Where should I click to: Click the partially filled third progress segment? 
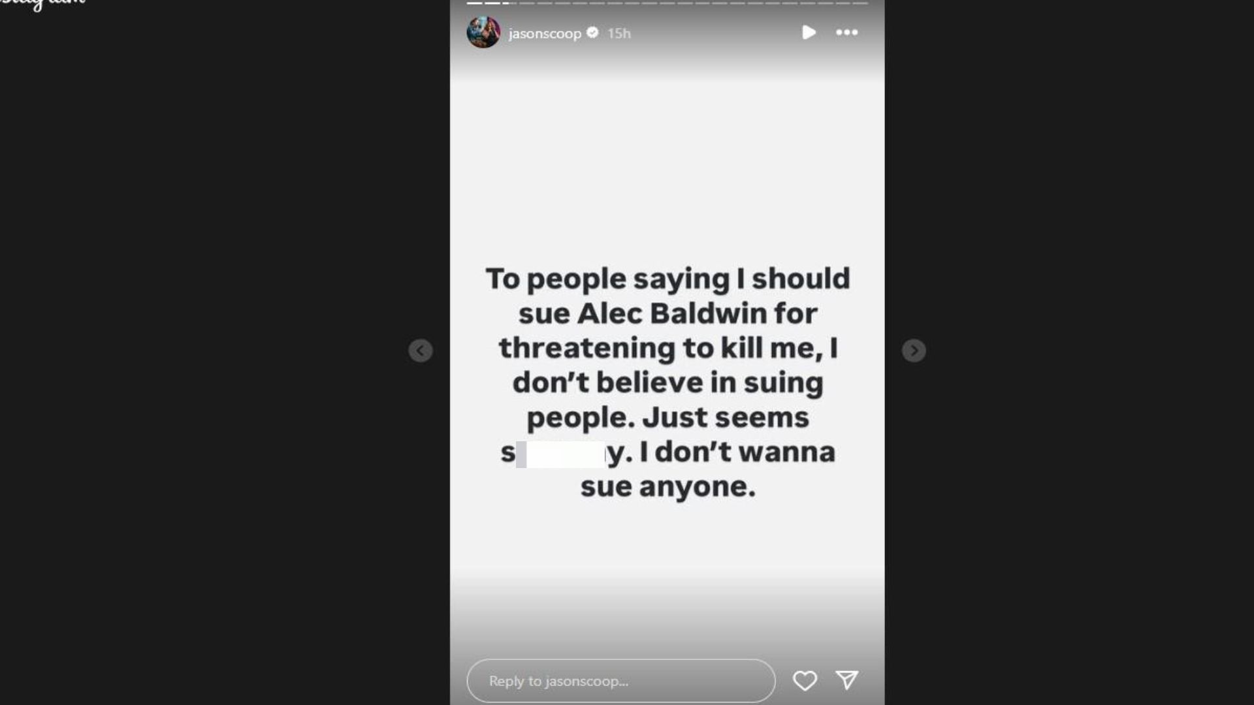coord(509,3)
